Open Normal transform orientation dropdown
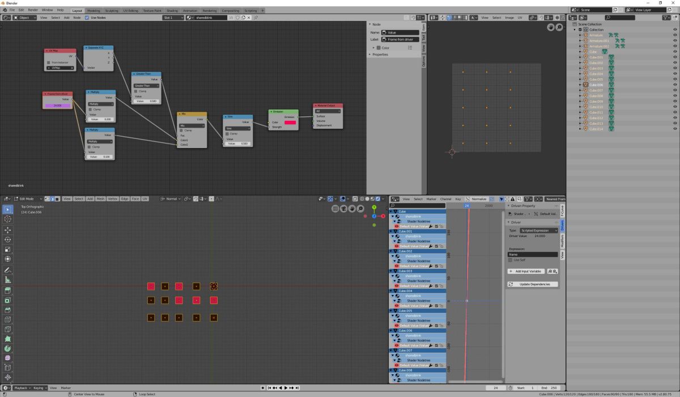Screen dimensions: 680x397 (170, 199)
